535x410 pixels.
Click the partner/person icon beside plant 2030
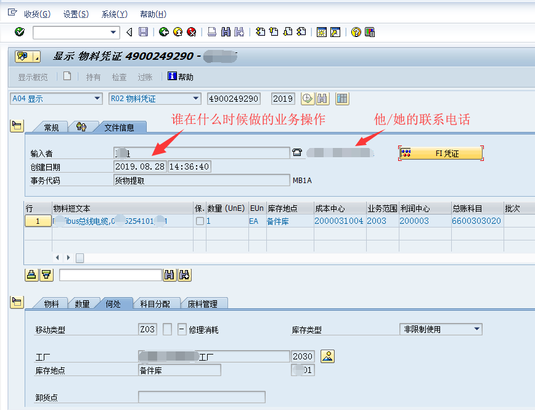tap(327, 356)
